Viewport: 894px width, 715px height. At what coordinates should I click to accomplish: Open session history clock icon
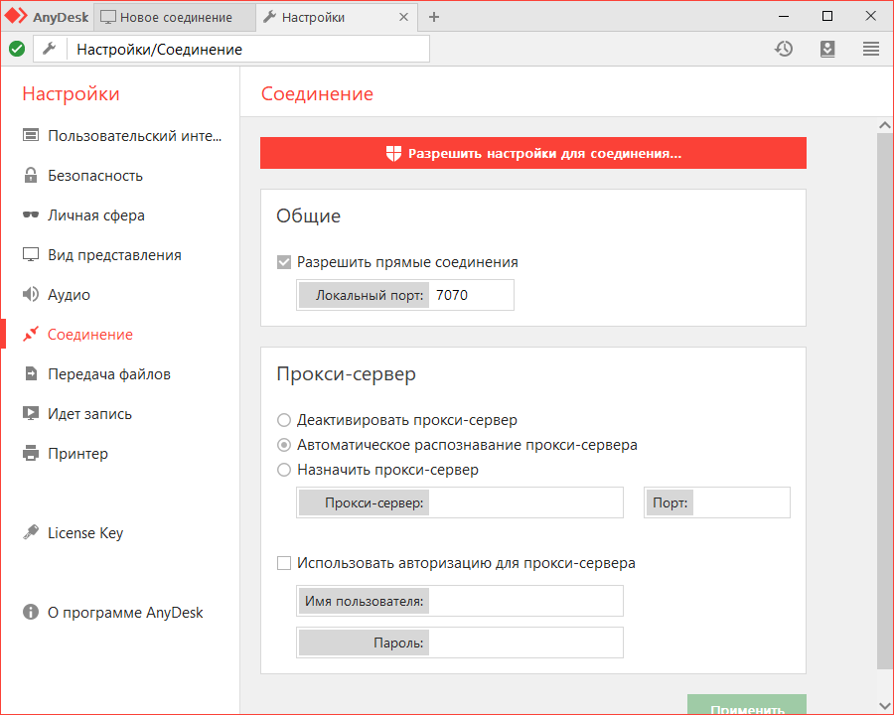pyautogui.click(x=784, y=49)
